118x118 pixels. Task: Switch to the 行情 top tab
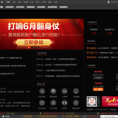point(14,2)
